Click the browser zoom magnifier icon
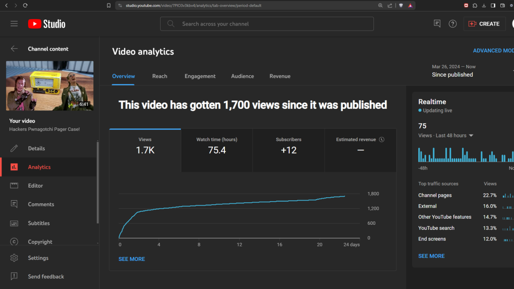Viewport: 514px width, 289px height. click(x=380, y=5)
